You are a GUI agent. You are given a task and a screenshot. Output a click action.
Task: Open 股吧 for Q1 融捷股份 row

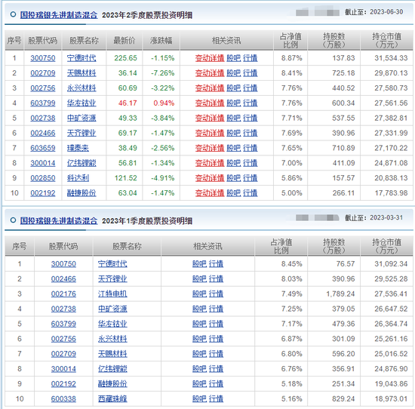coord(199,384)
